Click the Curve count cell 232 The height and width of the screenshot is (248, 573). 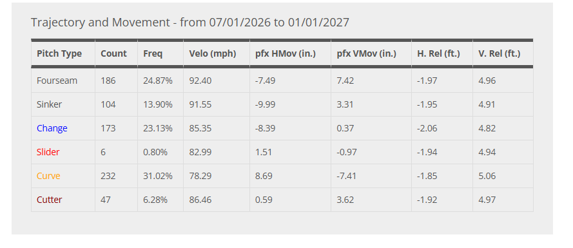[x=108, y=176]
